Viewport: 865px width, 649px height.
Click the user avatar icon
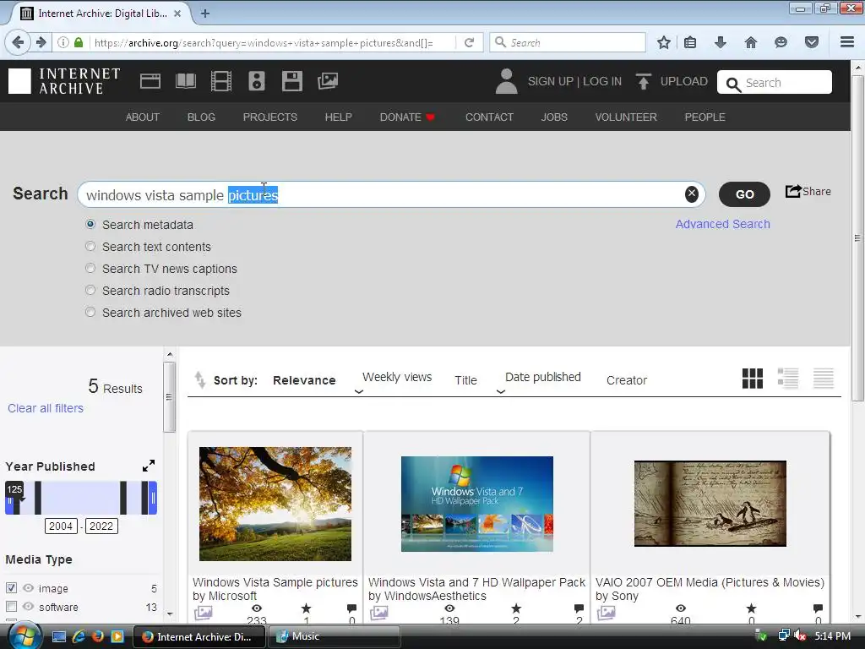pos(506,81)
